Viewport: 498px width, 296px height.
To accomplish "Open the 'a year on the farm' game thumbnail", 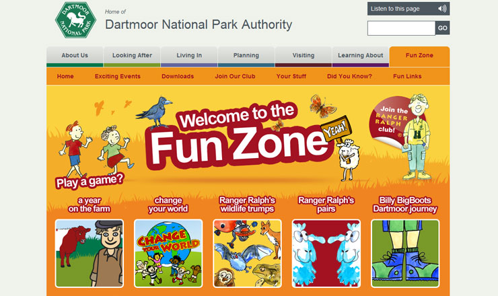I will point(90,254).
